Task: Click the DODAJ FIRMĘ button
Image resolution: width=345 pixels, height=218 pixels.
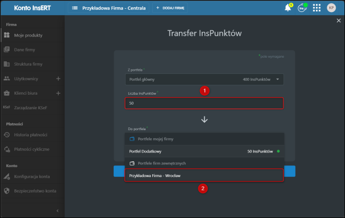Action: [170, 8]
